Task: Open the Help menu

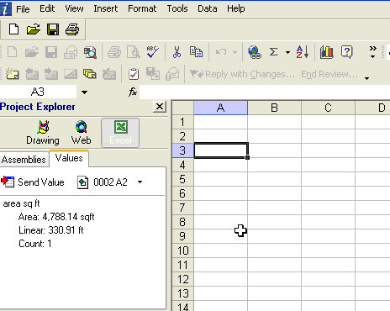Action: point(236,8)
